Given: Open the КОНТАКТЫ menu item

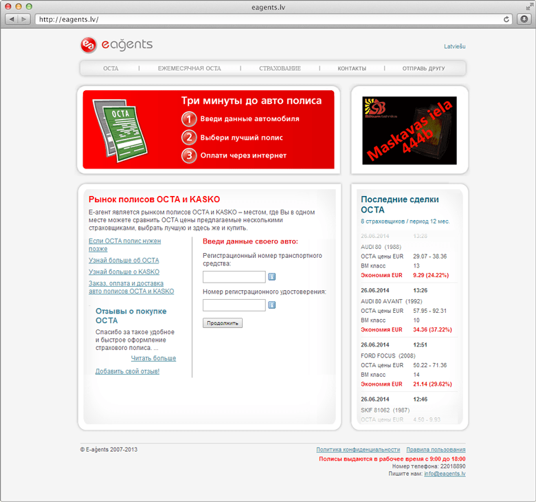Looking at the screenshot, I should tap(352, 69).
